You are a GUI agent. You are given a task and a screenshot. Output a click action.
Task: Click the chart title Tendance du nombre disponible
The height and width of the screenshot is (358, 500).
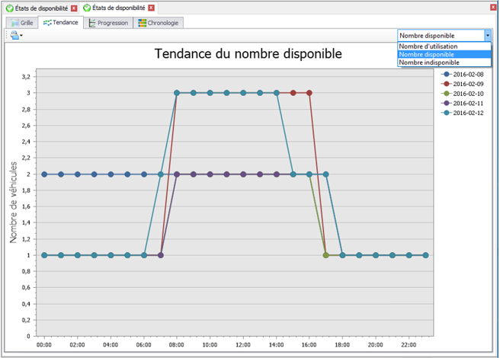[x=248, y=53]
